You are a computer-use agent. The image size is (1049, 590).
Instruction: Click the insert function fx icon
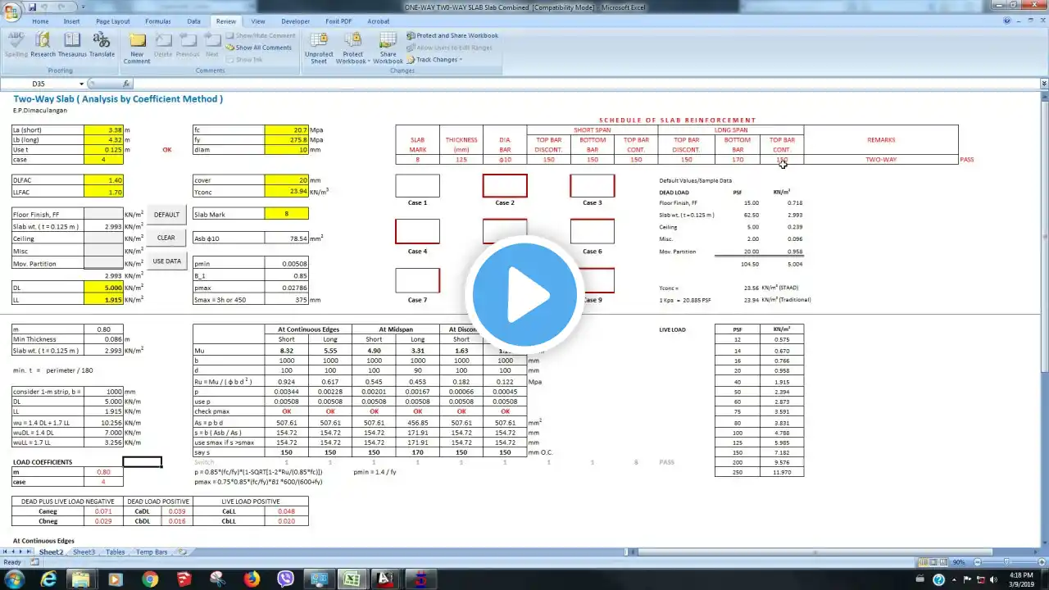coord(126,84)
